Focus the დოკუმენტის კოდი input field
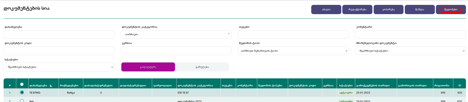468x102 pixels. 59,51
